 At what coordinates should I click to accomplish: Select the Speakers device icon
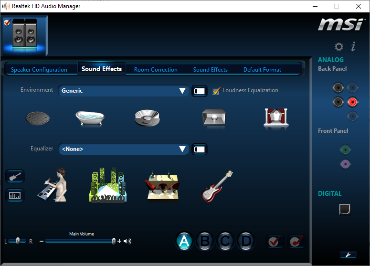coord(25,35)
